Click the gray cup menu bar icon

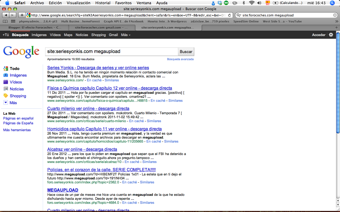tap(235, 3)
